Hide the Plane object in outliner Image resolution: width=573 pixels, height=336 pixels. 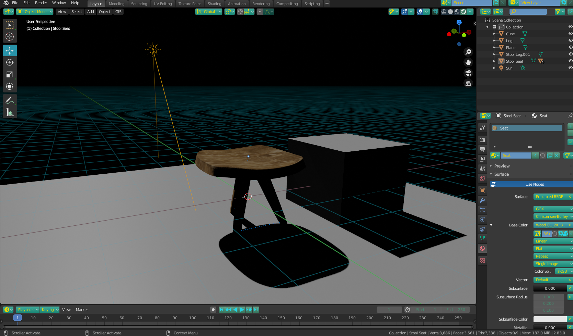point(570,47)
